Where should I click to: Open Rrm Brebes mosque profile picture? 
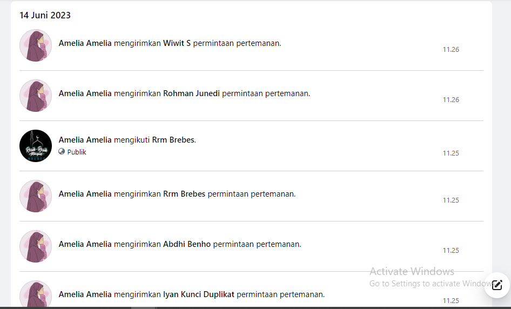coord(36,146)
